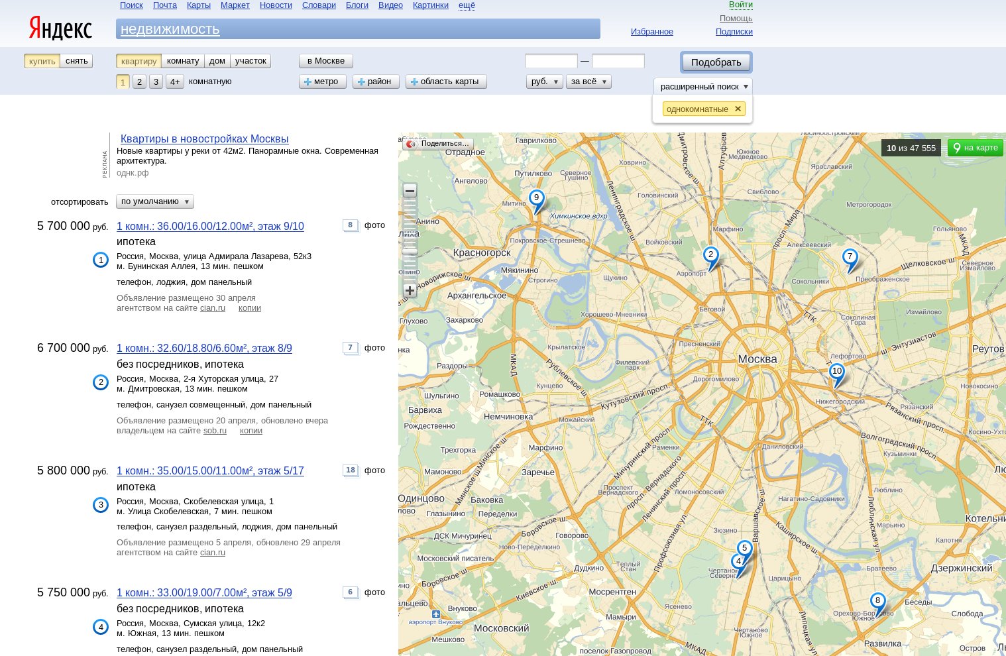Select квартиру property type
The width and height of the screenshot is (1006, 656).
139,61
